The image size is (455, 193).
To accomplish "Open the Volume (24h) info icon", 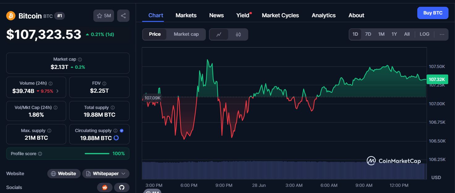I will pyautogui.click(x=50, y=83).
